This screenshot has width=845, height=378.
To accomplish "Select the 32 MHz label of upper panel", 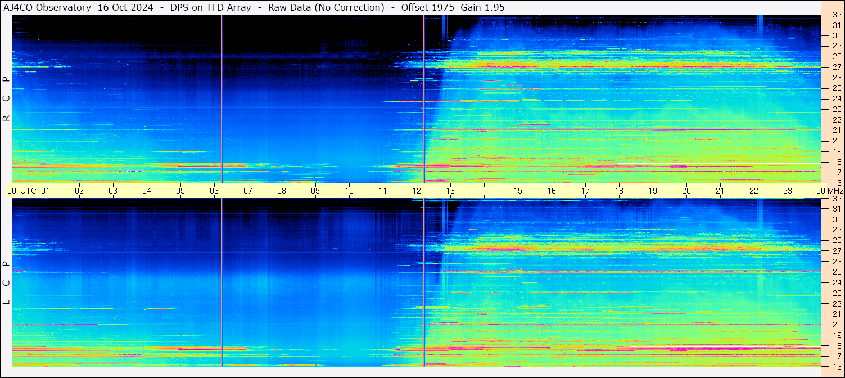I will [x=836, y=15].
